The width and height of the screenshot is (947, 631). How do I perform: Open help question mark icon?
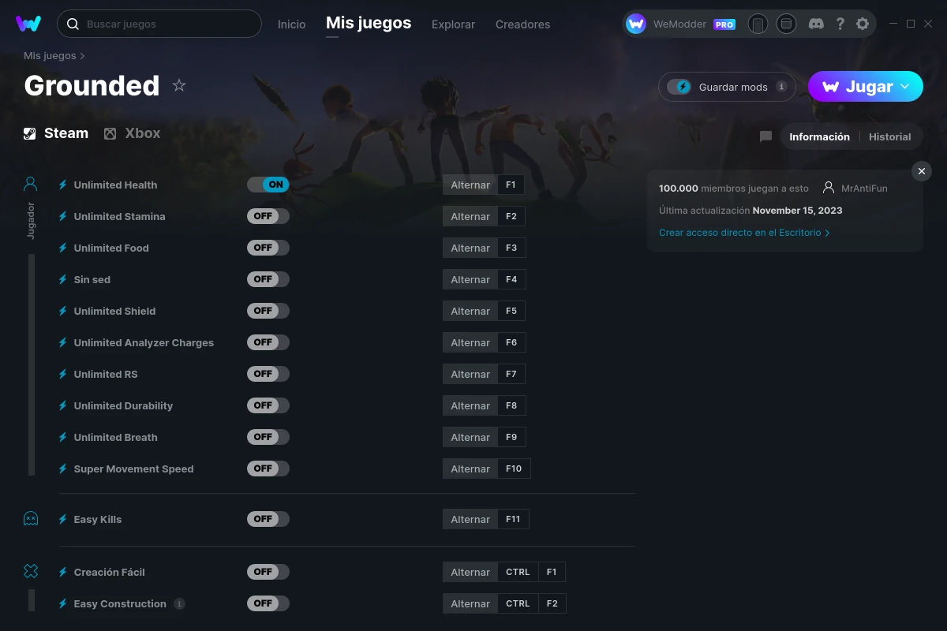[840, 24]
